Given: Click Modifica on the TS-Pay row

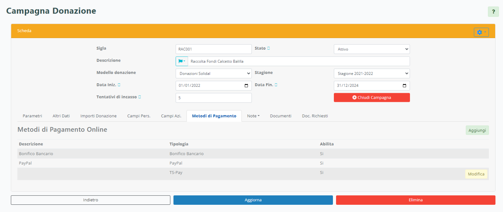Looking at the screenshot, I should (x=476, y=174).
